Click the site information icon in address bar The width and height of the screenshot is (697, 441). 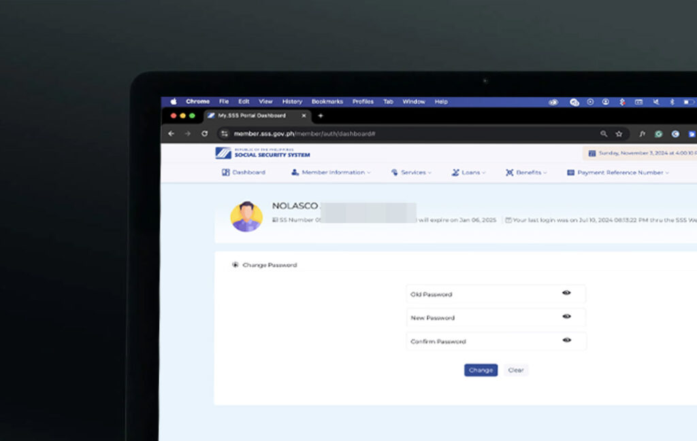point(225,134)
